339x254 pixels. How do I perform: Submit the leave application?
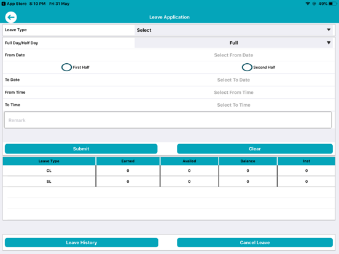coord(81,149)
